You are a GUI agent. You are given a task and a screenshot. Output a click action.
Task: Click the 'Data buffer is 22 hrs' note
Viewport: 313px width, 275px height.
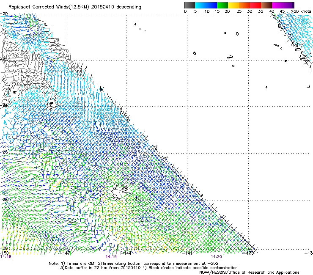point(87,268)
